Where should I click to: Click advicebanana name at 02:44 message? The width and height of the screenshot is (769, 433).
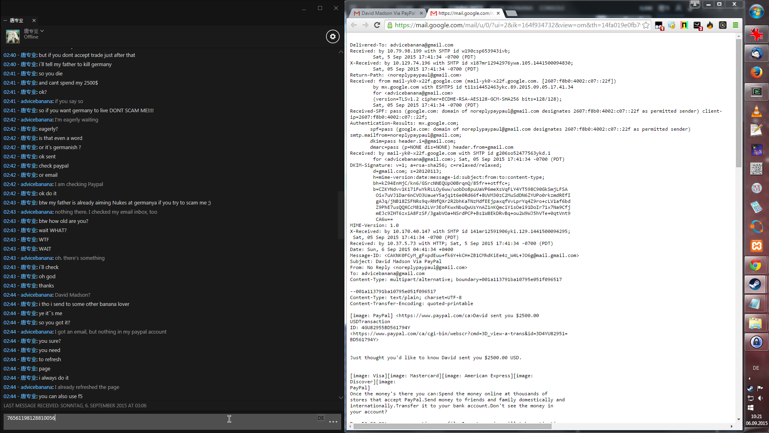37,295
